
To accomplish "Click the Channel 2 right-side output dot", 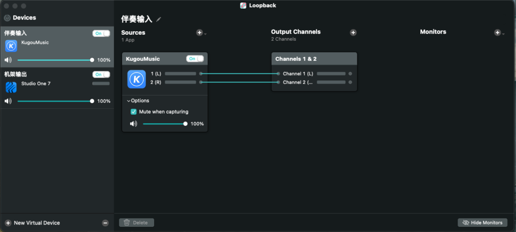I will point(350,82).
